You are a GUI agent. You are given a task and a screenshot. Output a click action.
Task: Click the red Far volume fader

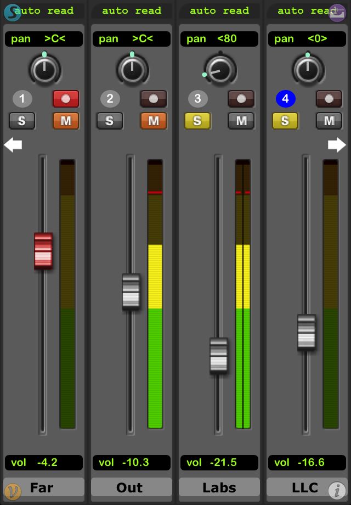(x=43, y=251)
